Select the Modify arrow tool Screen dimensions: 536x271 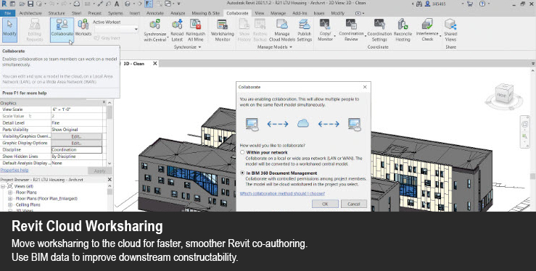[x=9, y=29]
